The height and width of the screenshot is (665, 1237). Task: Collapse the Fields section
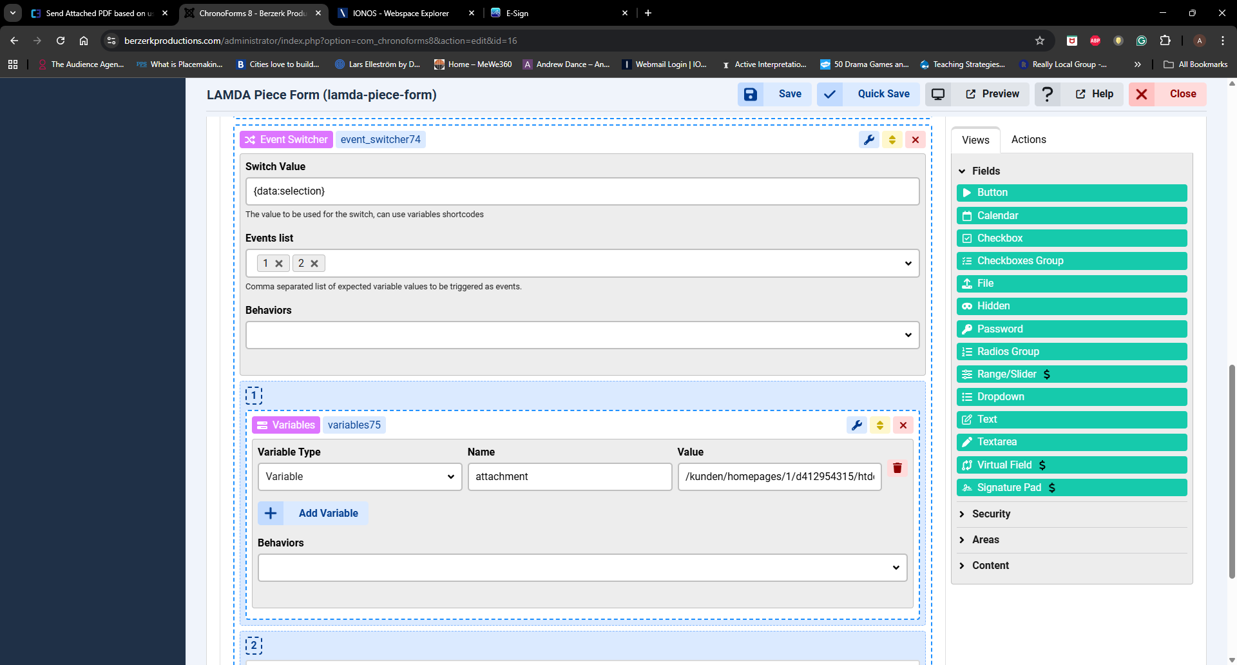962,171
